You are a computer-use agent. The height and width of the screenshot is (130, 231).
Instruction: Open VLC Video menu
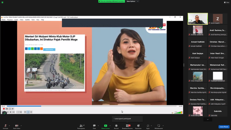(x=22, y=20)
